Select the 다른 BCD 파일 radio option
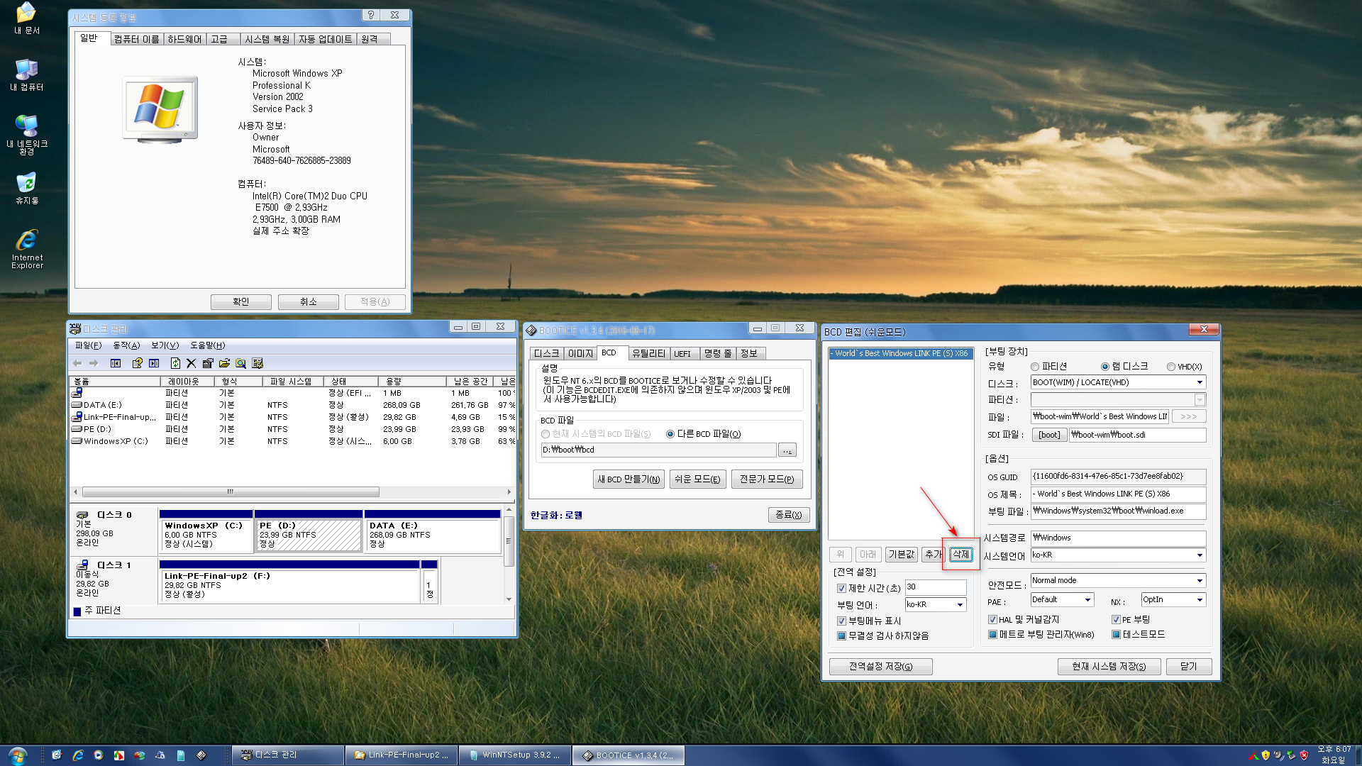This screenshot has height=766, width=1362. [x=670, y=434]
